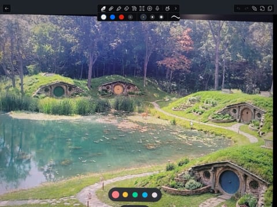
Task: Choose the pink color in bottom palette
Action: (115, 195)
